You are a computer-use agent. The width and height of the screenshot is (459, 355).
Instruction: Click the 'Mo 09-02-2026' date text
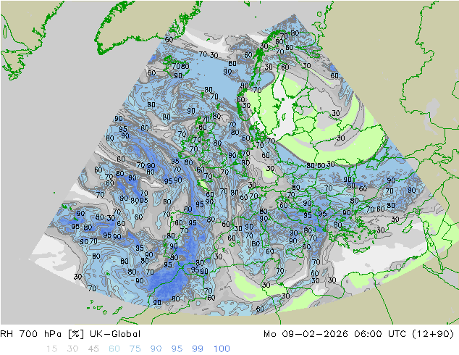[x=306, y=334]
